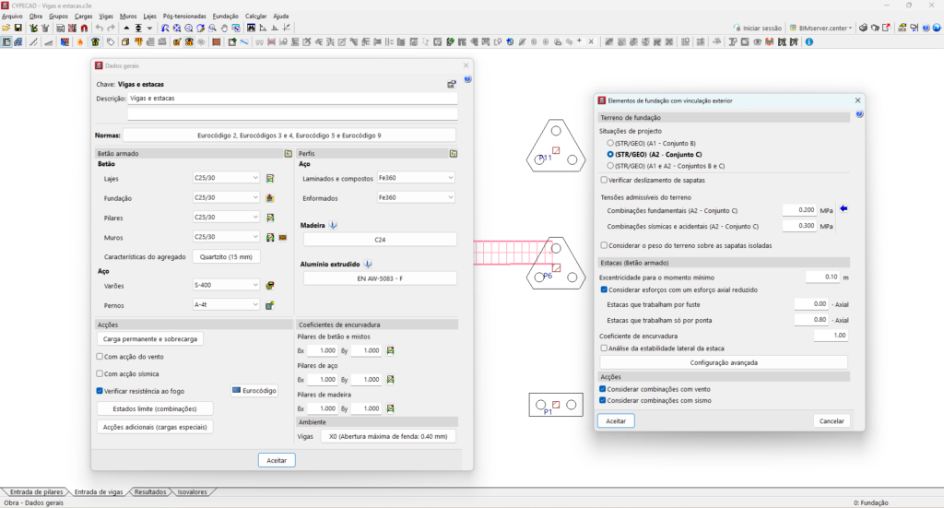Click Acções adicionais (cargas especiais) button
The image size is (944, 508).
(x=155, y=427)
